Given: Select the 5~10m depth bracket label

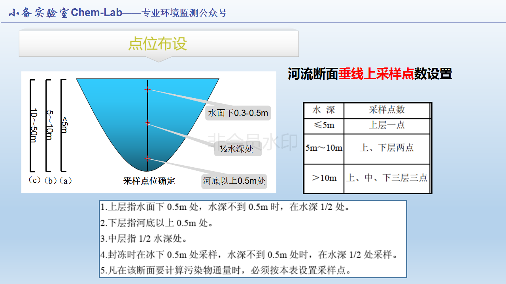Looking at the screenshot, I should [x=49, y=125].
